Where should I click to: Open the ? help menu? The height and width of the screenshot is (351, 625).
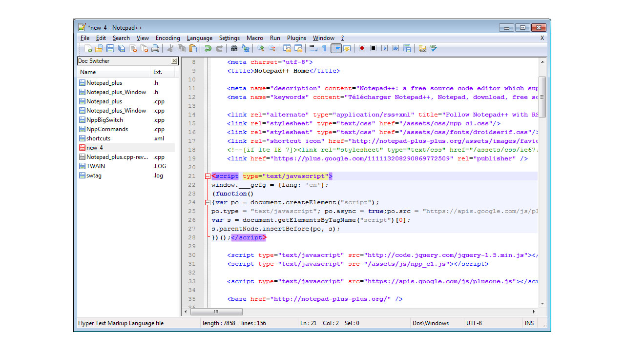[342, 38]
